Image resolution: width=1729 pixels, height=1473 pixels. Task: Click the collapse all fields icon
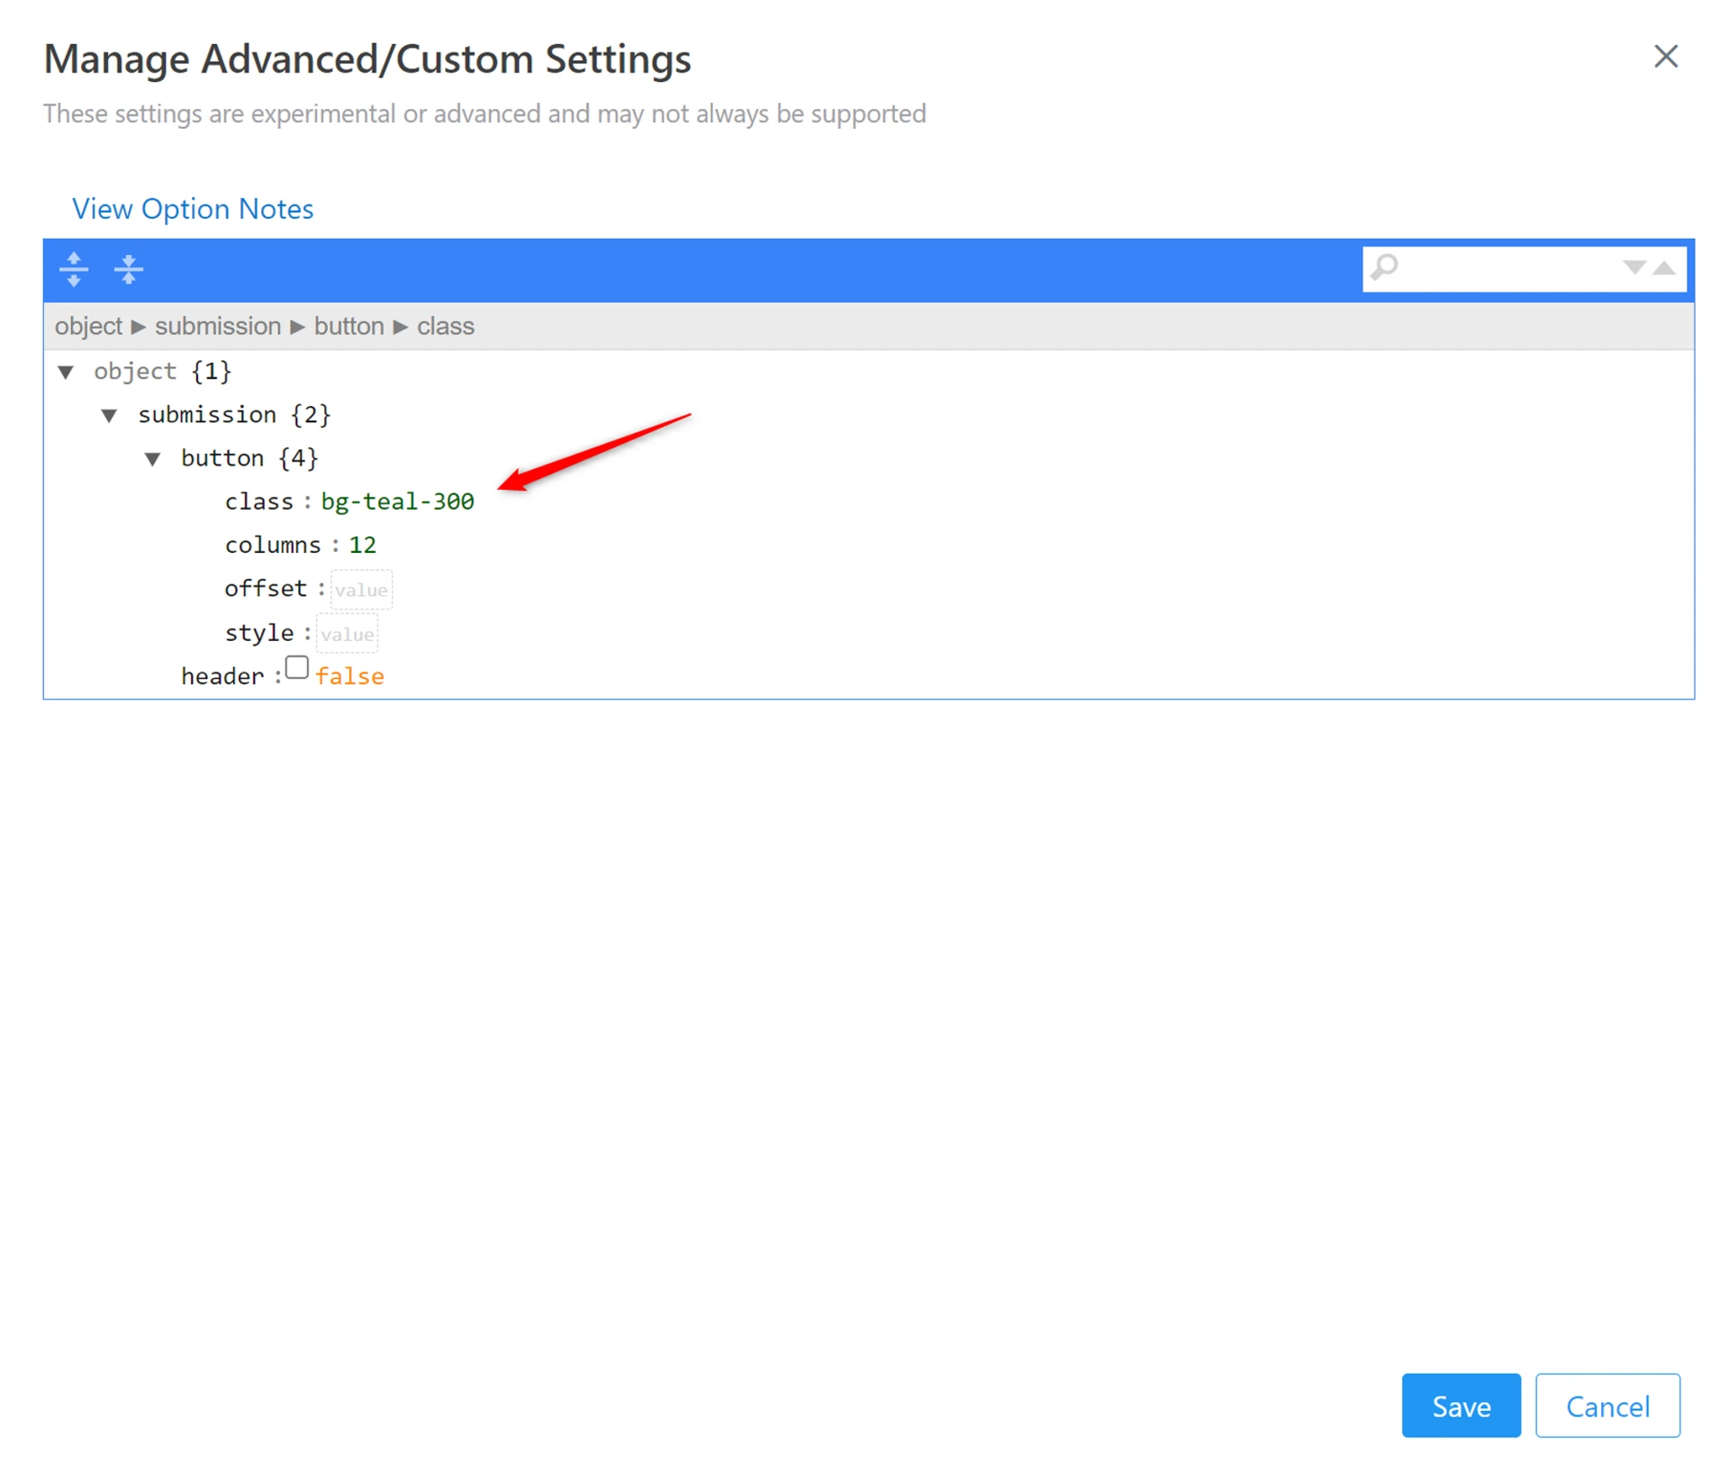pos(129,269)
